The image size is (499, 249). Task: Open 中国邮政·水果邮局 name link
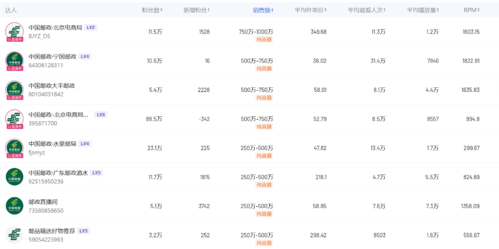(53, 144)
